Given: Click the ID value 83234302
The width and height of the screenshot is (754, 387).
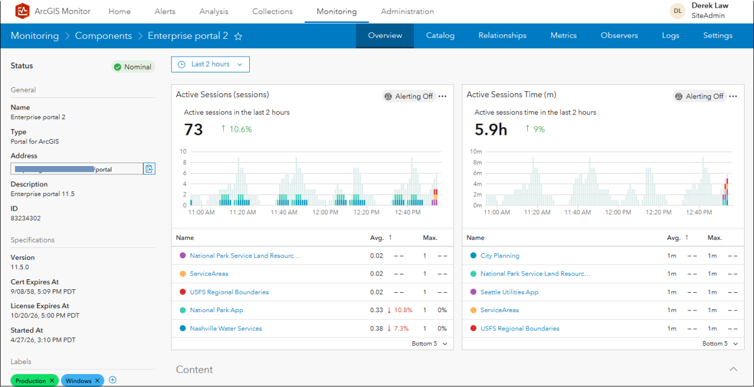Looking at the screenshot, I should 25,219.
